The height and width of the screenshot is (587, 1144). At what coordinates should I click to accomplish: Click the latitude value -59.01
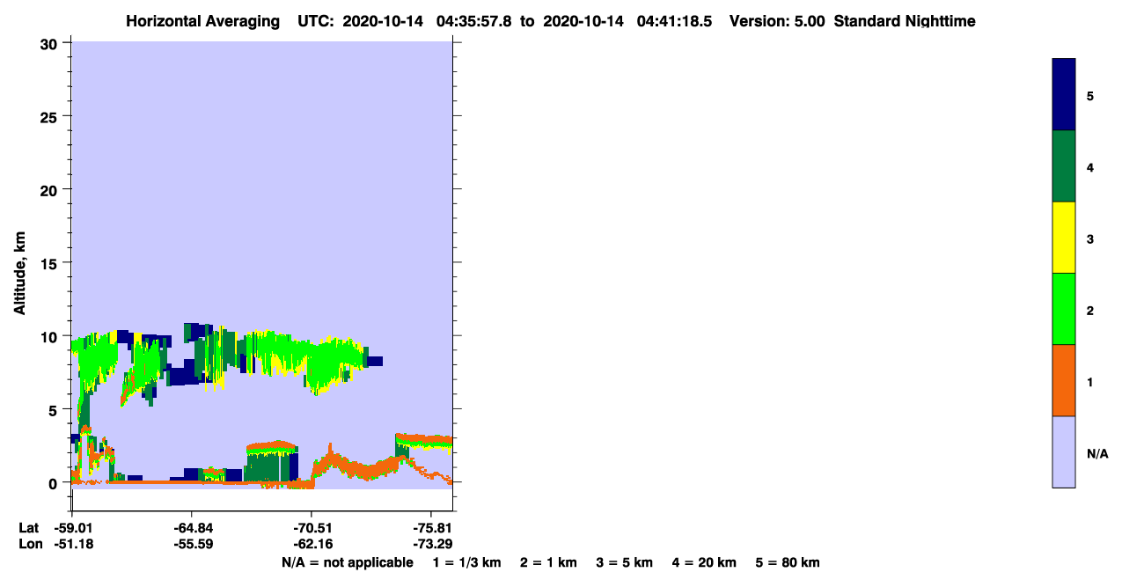click(x=72, y=528)
